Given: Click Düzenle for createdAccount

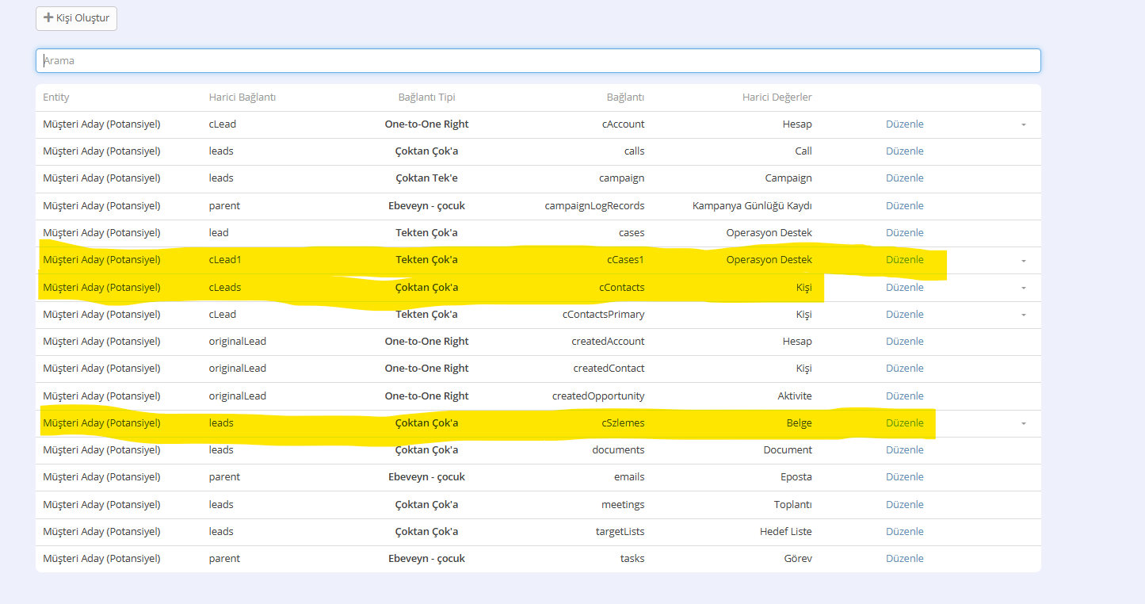Looking at the screenshot, I should pos(904,342).
